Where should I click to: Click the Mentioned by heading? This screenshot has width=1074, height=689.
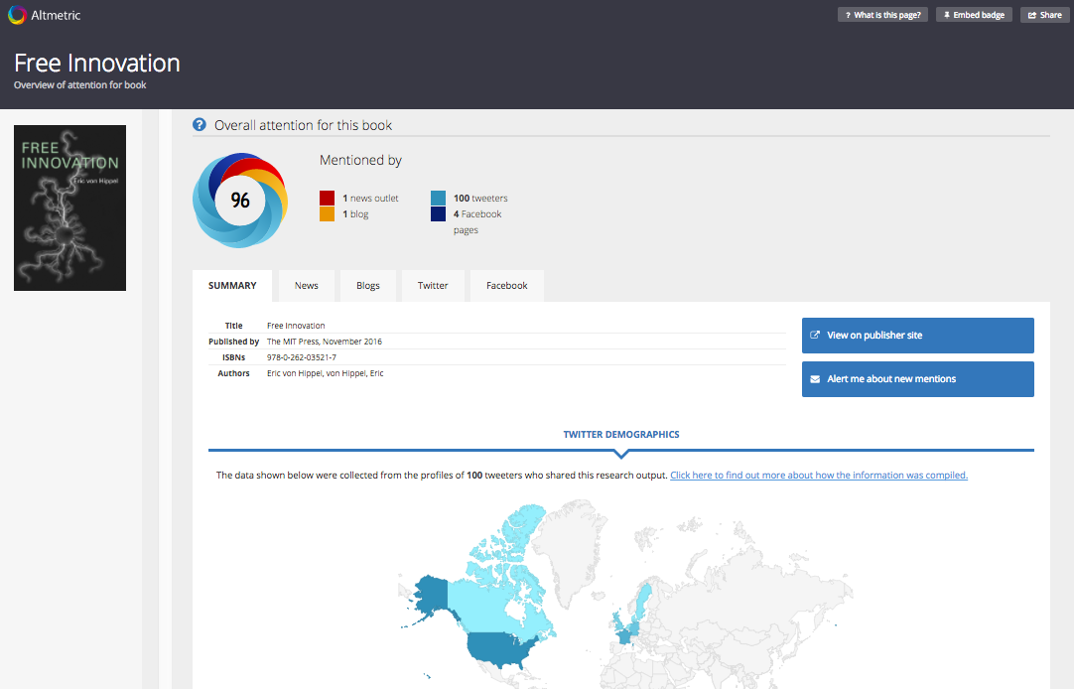360,160
